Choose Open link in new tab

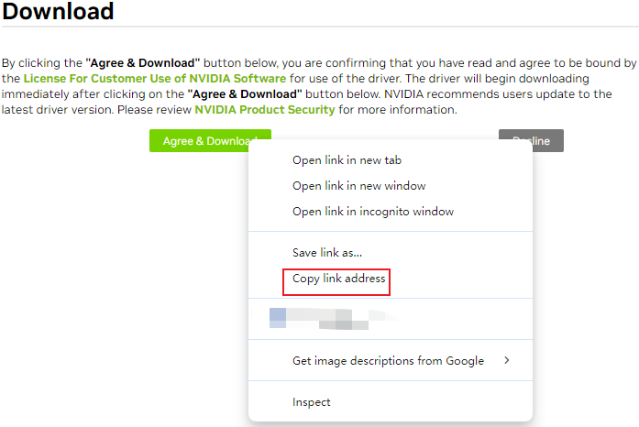[391, 160]
